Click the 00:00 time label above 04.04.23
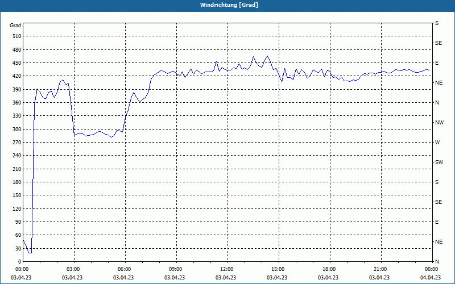Viewport: 455px width, 284px height. click(432, 269)
